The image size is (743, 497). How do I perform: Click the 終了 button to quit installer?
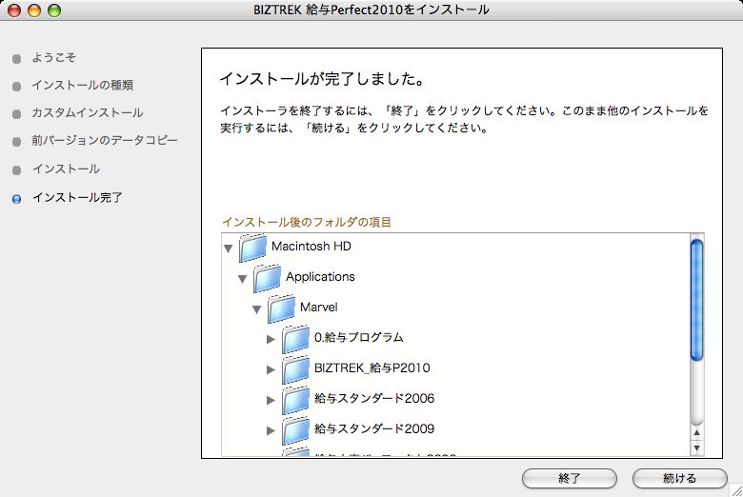[569, 478]
